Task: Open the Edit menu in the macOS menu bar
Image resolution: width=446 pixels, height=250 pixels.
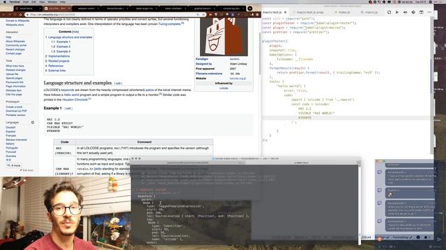Action: [33, 1]
